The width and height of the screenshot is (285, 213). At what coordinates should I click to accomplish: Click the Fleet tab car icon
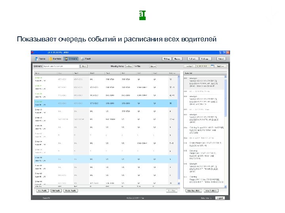tap(83, 59)
